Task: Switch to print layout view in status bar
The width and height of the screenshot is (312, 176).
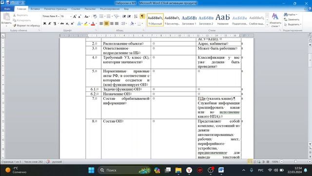Action: [x=250, y=162]
